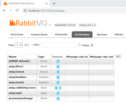Go to the Queues tab

coord(102,34)
